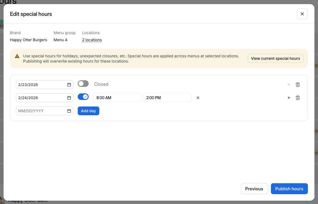This screenshot has height=204, width=318.
Task: Click the MM/DD/YYYY date input field
Action: 41,111
